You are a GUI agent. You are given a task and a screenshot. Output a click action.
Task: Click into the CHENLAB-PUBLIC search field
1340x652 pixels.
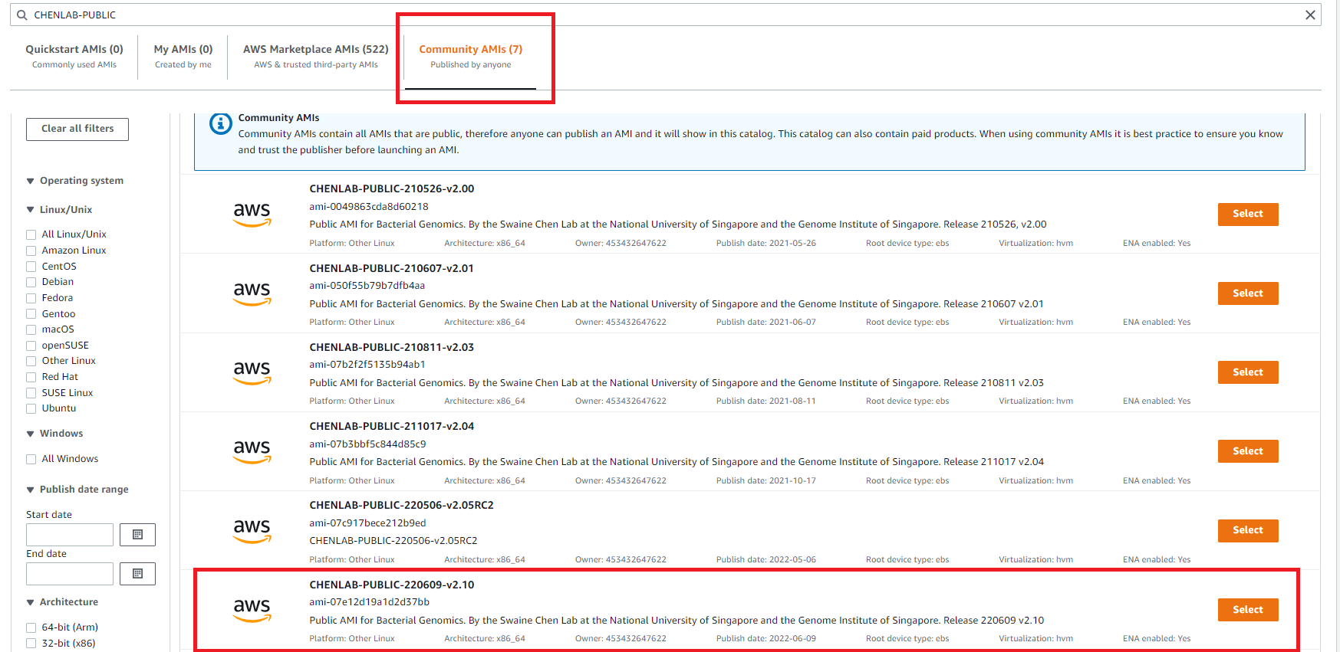point(666,15)
